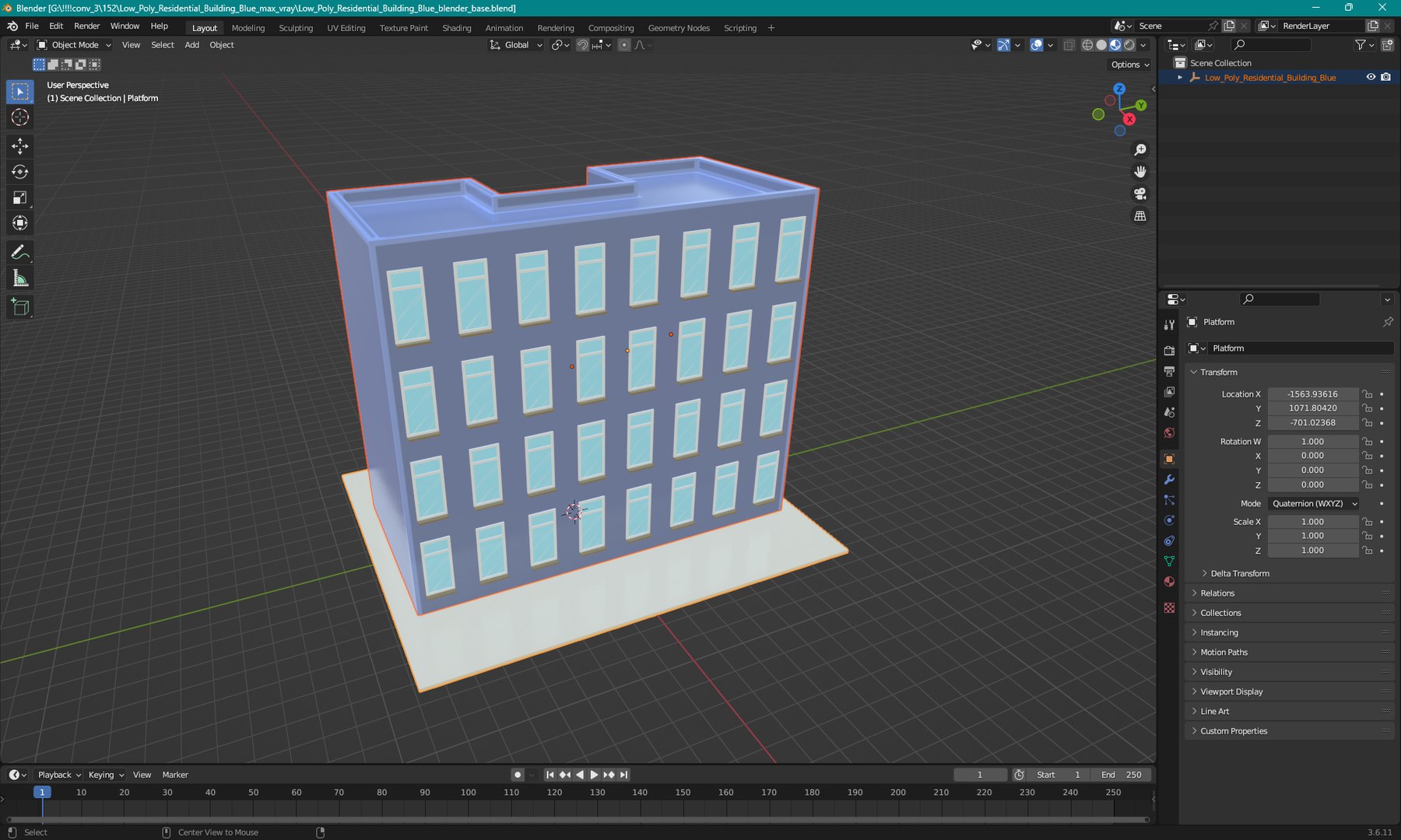The height and width of the screenshot is (840, 1401).
Task: Open the Playback popover
Action: point(59,775)
